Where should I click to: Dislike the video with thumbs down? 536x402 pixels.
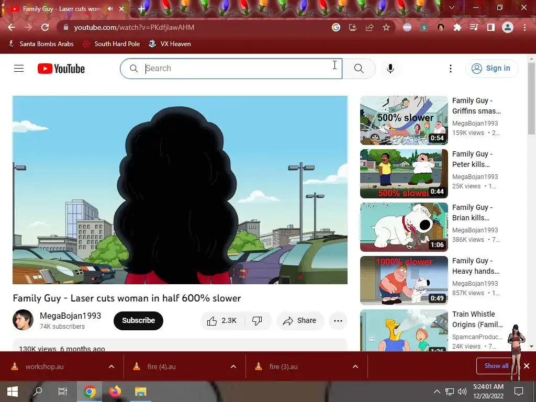click(257, 321)
